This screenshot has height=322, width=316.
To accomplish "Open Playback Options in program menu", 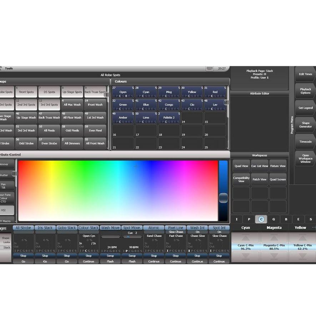I will tap(305, 91).
